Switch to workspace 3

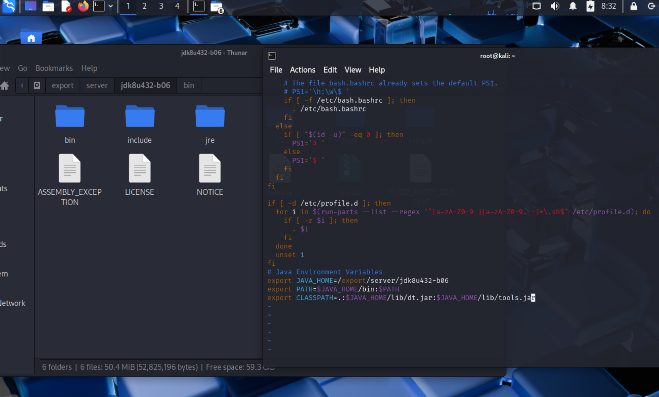[x=161, y=6]
